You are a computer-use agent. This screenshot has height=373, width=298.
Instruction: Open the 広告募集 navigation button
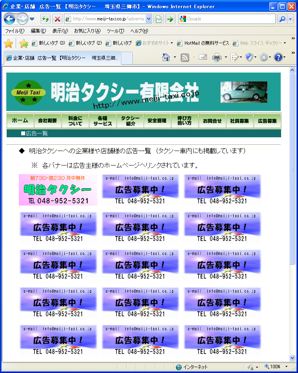(267, 121)
